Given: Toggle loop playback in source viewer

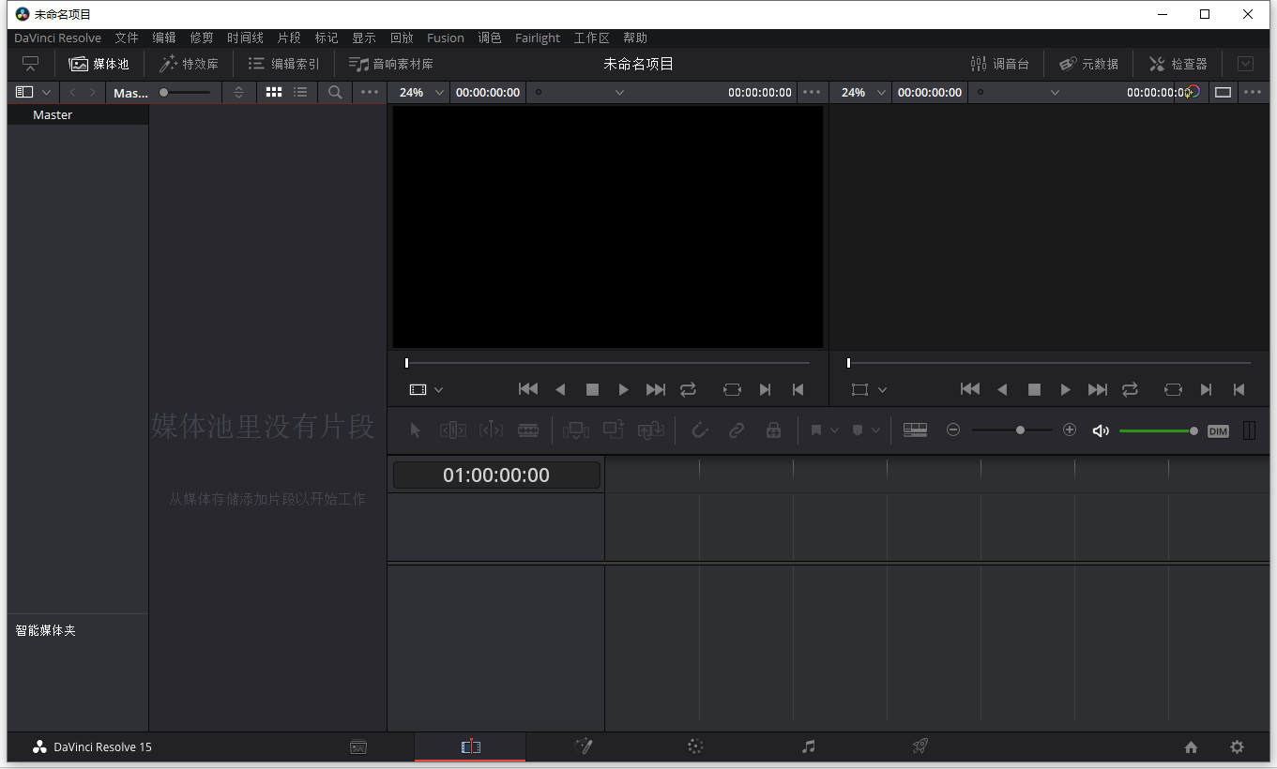Looking at the screenshot, I should coord(689,389).
